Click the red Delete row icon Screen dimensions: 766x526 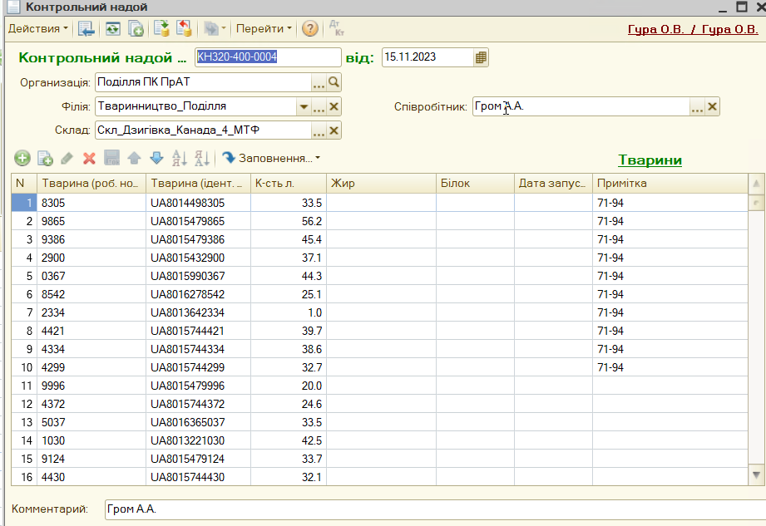tap(90, 158)
